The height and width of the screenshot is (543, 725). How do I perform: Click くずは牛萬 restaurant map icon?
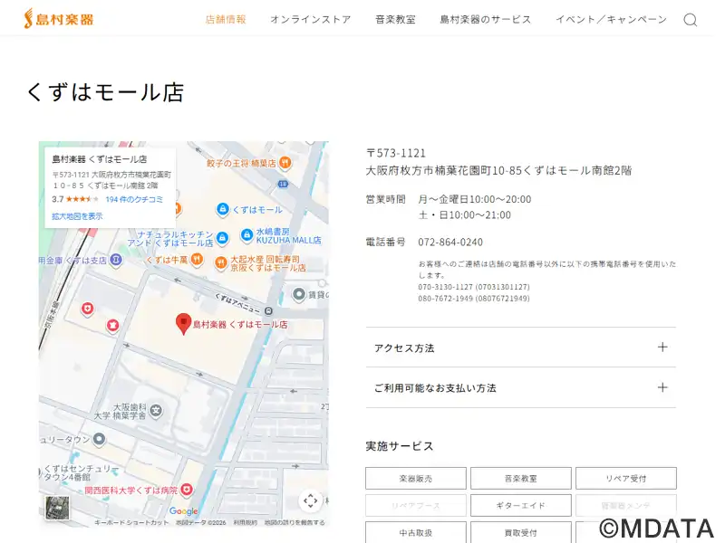[x=198, y=260]
